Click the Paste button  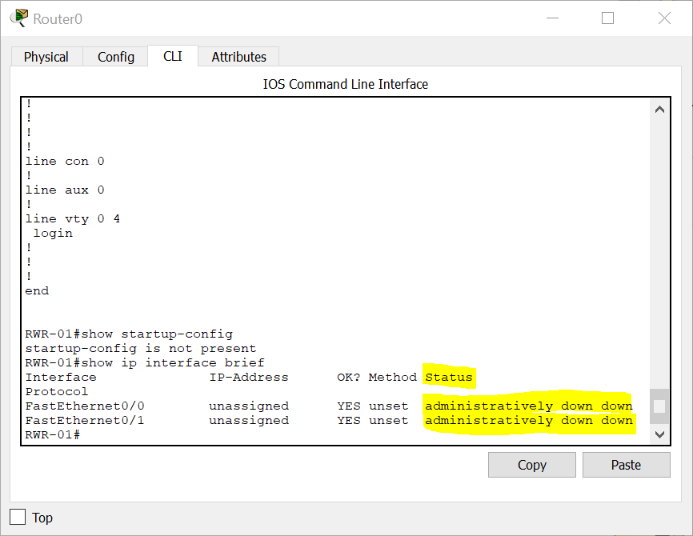[626, 465]
